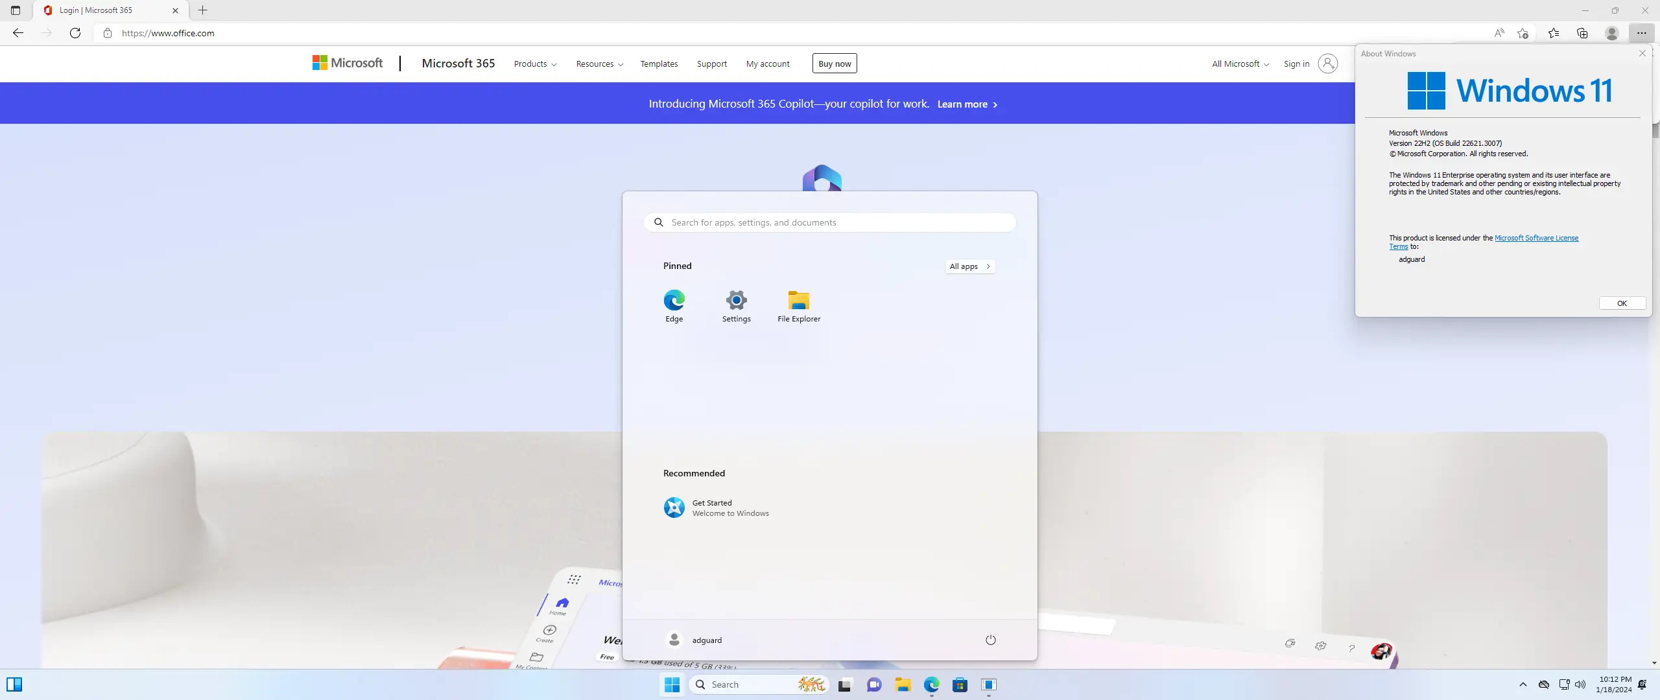Open Task view on the taskbar
1660x700 pixels.
tap(844, 684)
